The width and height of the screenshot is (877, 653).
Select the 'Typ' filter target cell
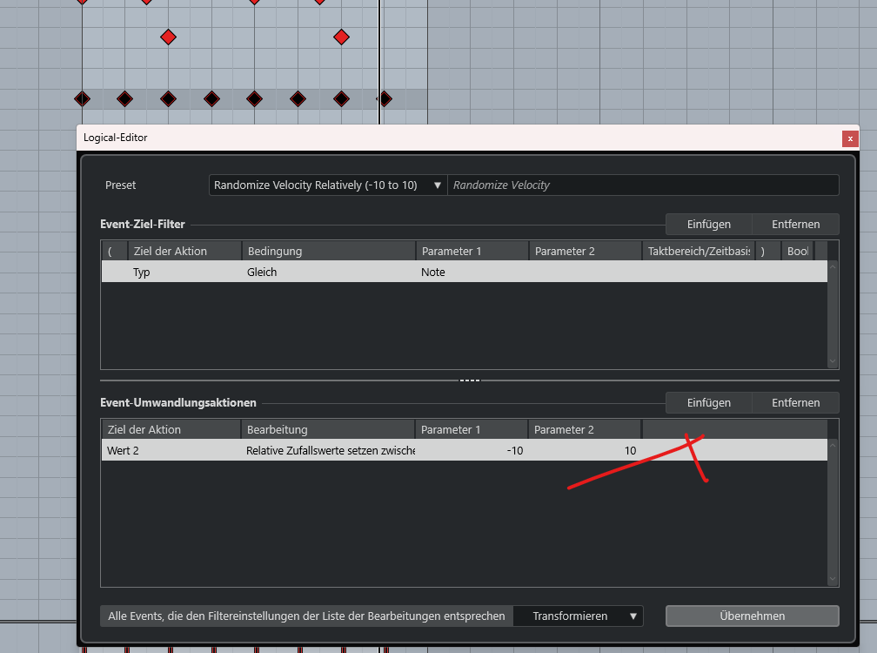click(142, 273)
